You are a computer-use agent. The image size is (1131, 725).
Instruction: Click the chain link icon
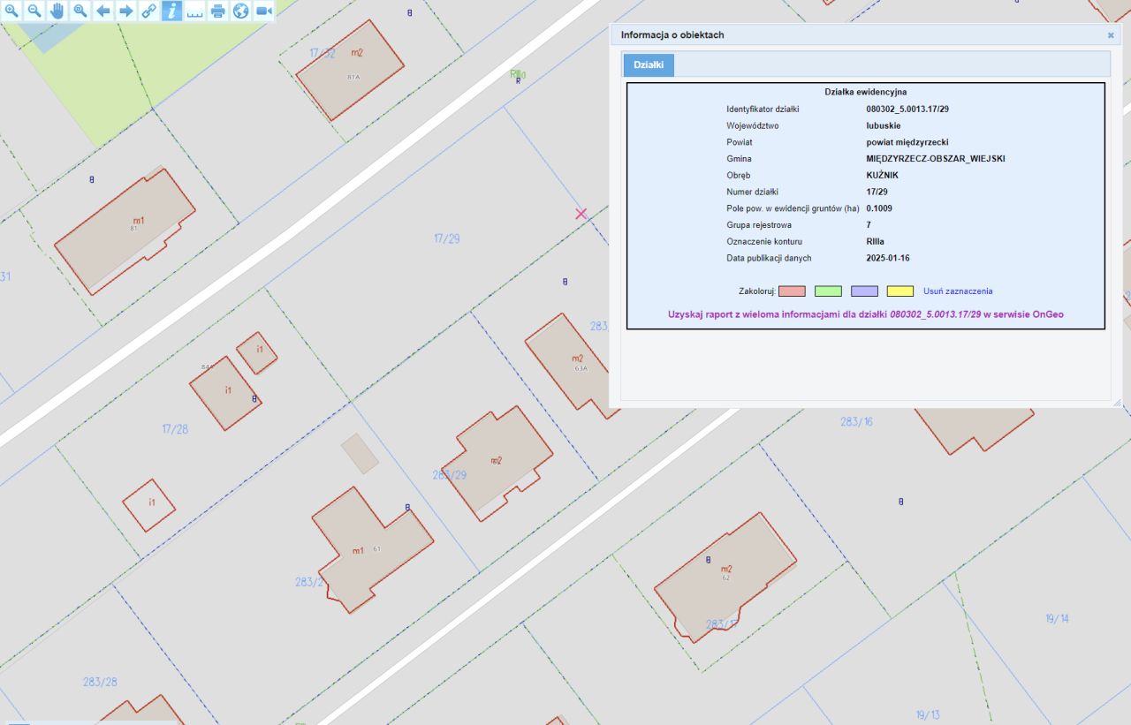149,11
